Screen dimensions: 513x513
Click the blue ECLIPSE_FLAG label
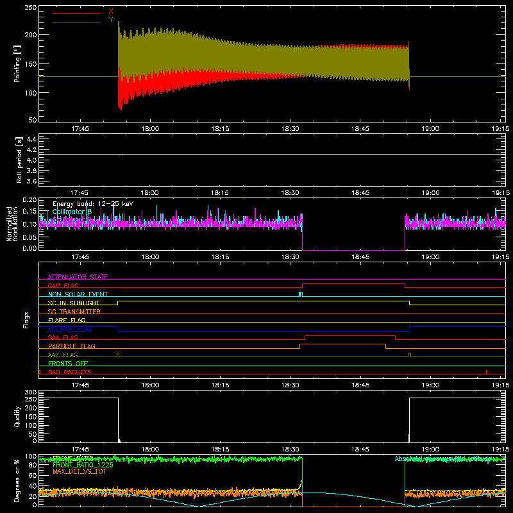70,329
